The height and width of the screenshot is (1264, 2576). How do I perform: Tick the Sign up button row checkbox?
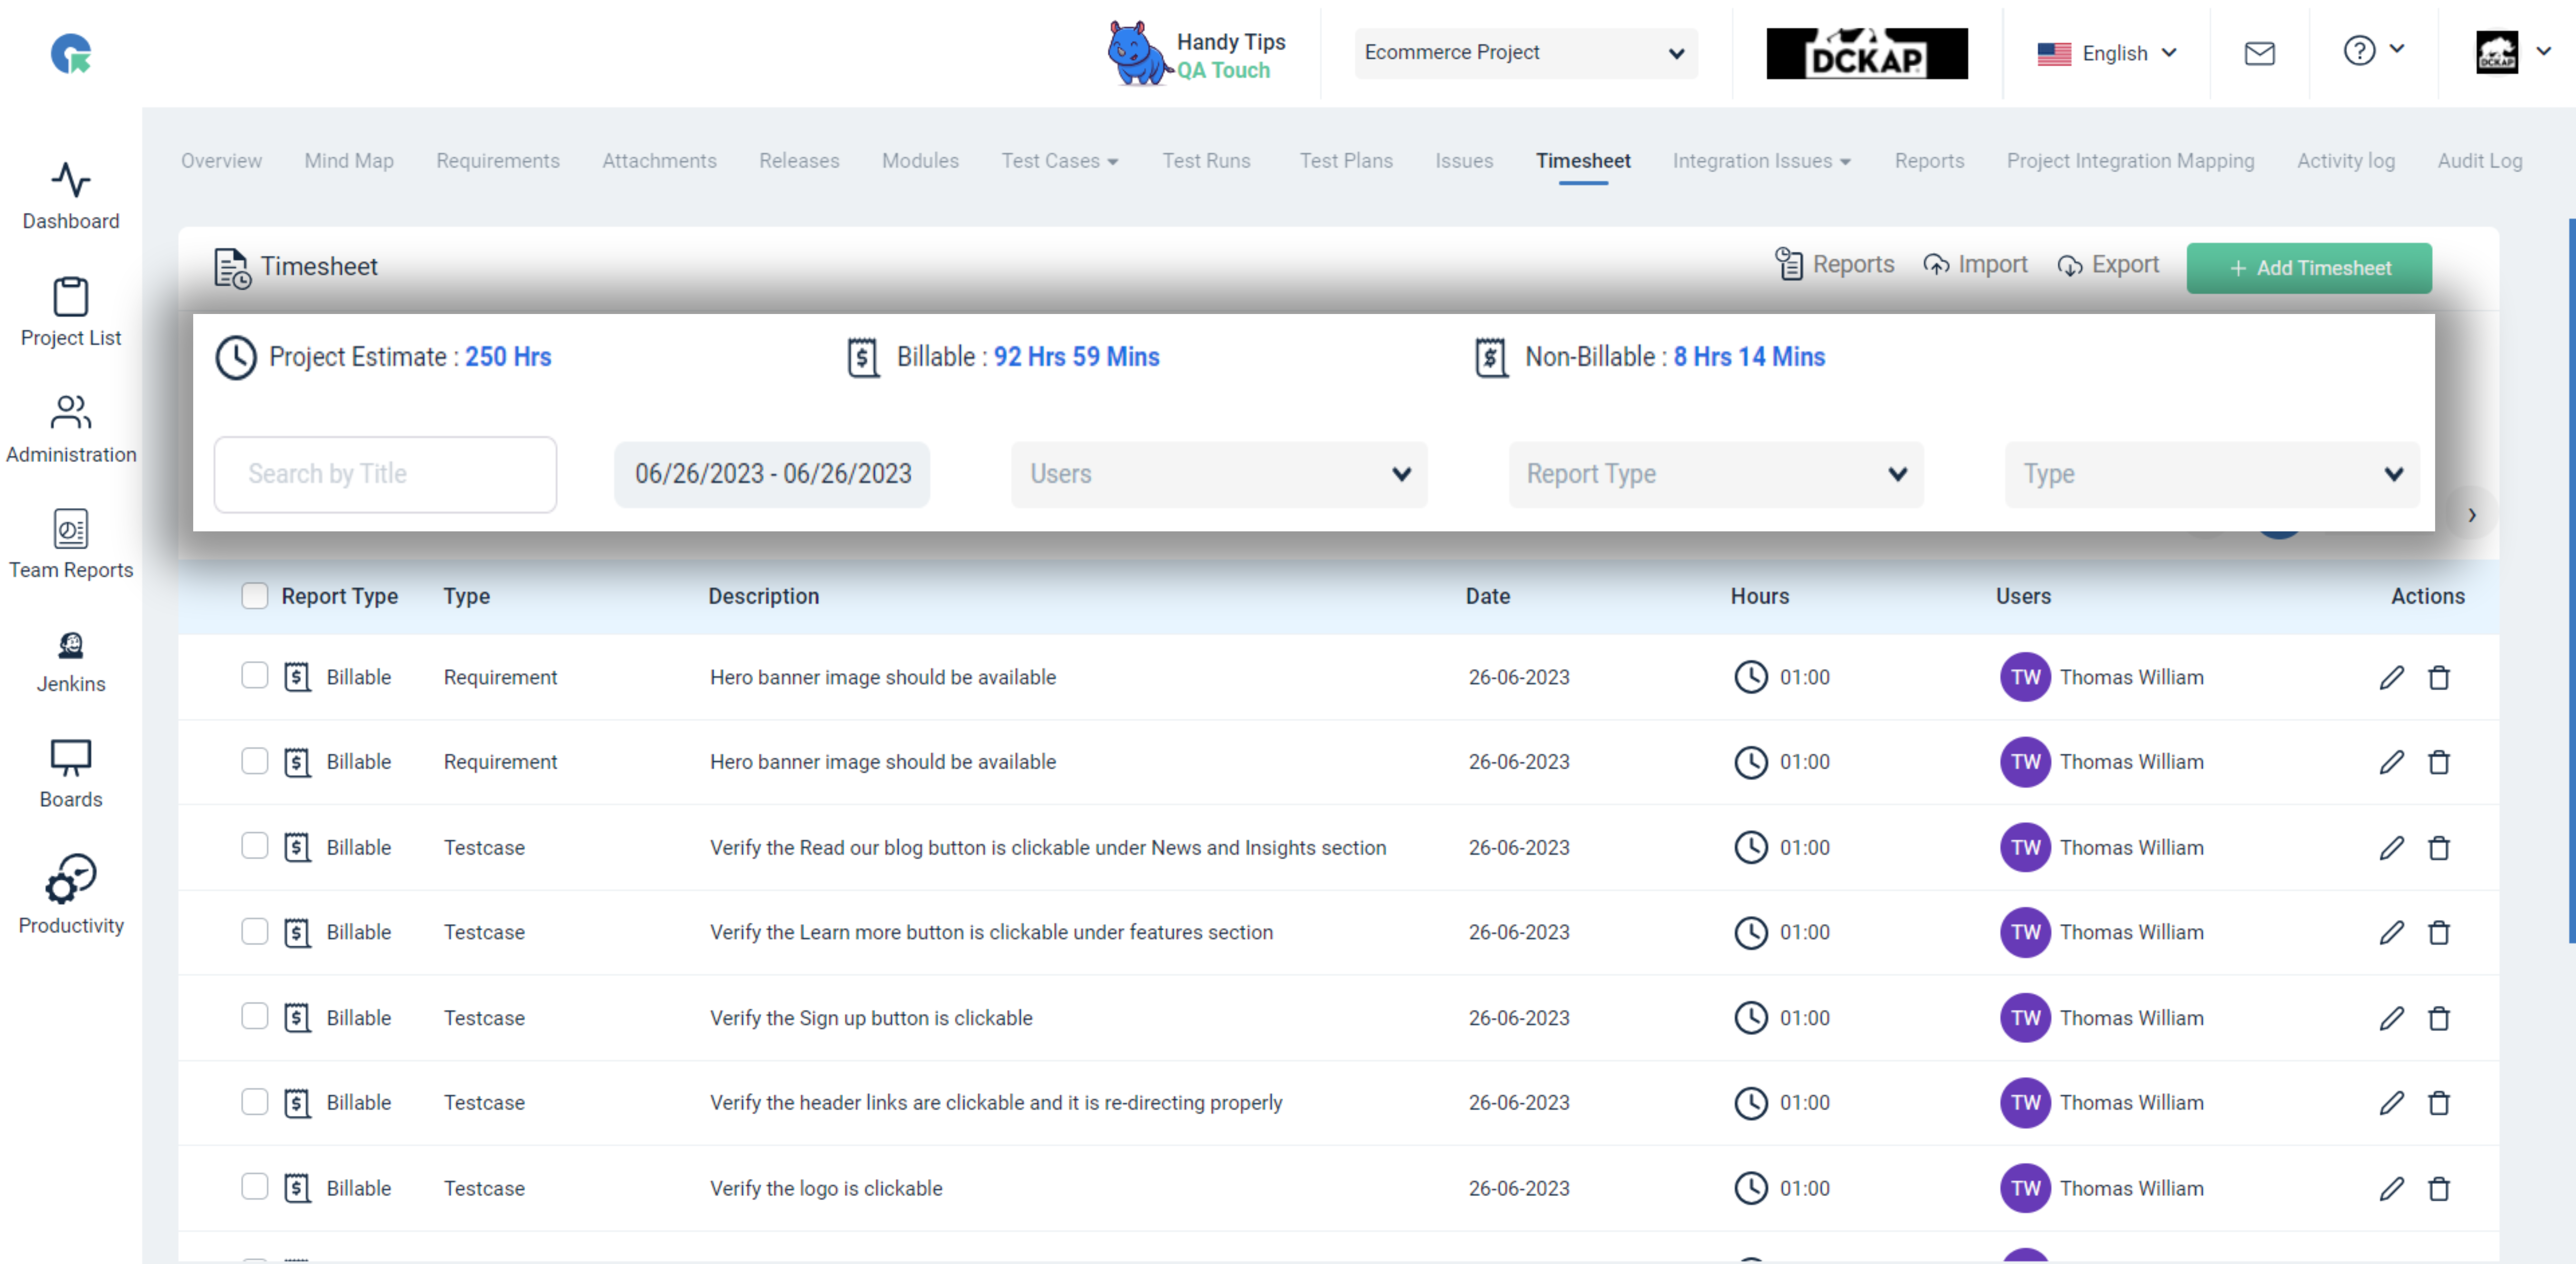255,1016
